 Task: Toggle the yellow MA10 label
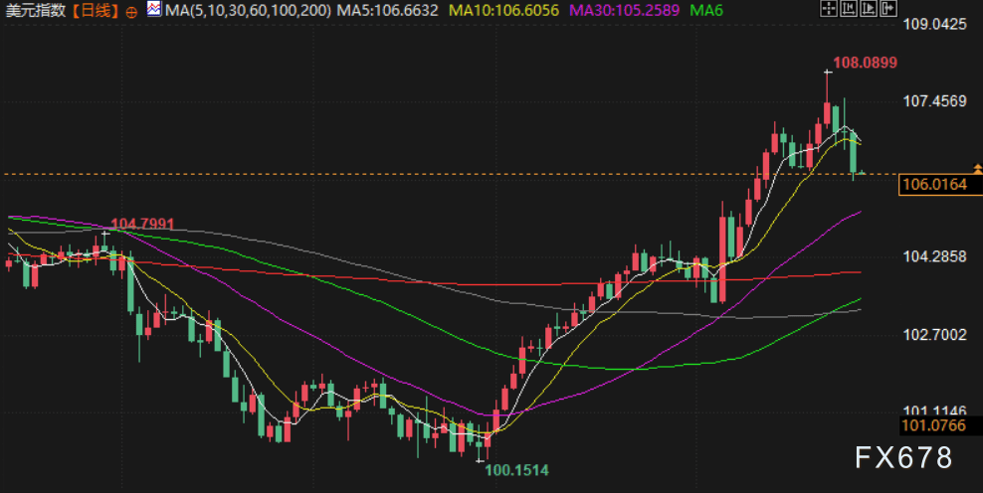(503, 11)
